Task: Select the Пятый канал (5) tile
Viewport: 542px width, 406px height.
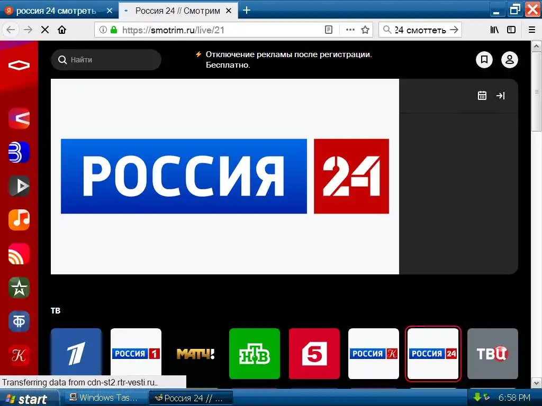Action: pos(314,354)
